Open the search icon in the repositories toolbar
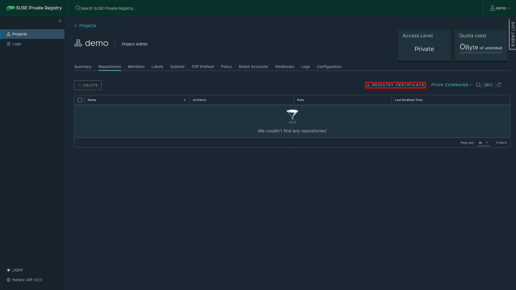 (x=478, y=85)
